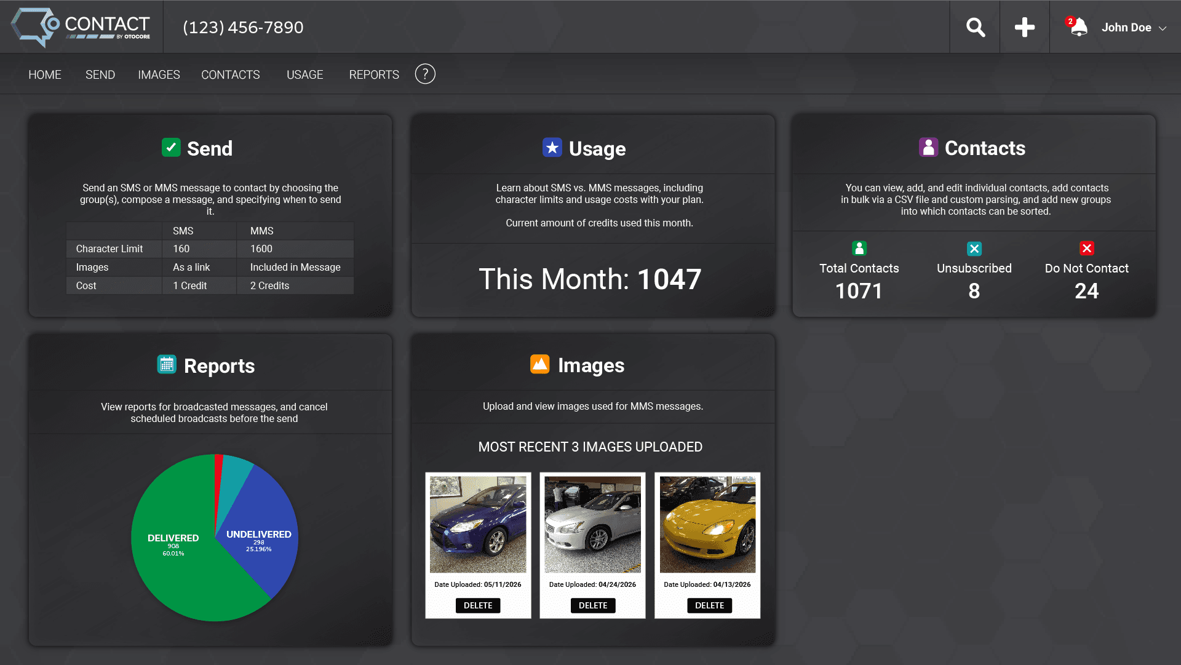
Task: Click the 'As a link' table cell
Action: (191, 267)
